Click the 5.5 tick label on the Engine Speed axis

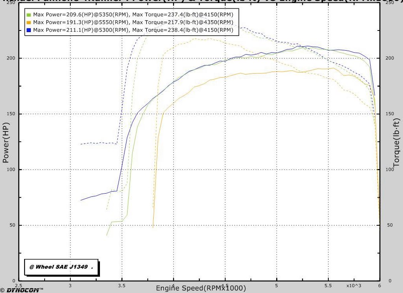328,285
